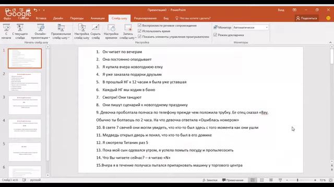Screen dimensions: 334x187
Task: Open Переходы ribbon tab
Action: pyautogui.click(x=77, y=18)
